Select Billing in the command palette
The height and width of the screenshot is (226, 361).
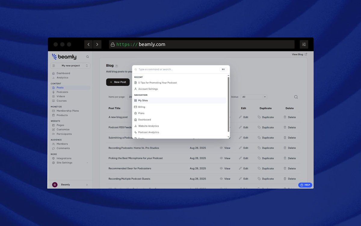[179, 107]
